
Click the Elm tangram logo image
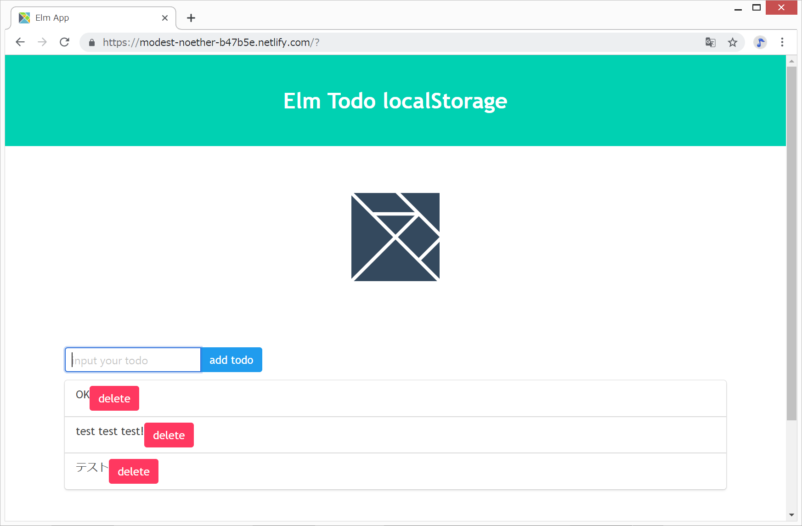click(395, 237)
